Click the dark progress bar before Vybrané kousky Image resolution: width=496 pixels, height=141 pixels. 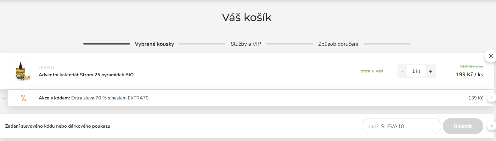click(x=107, y=44)
